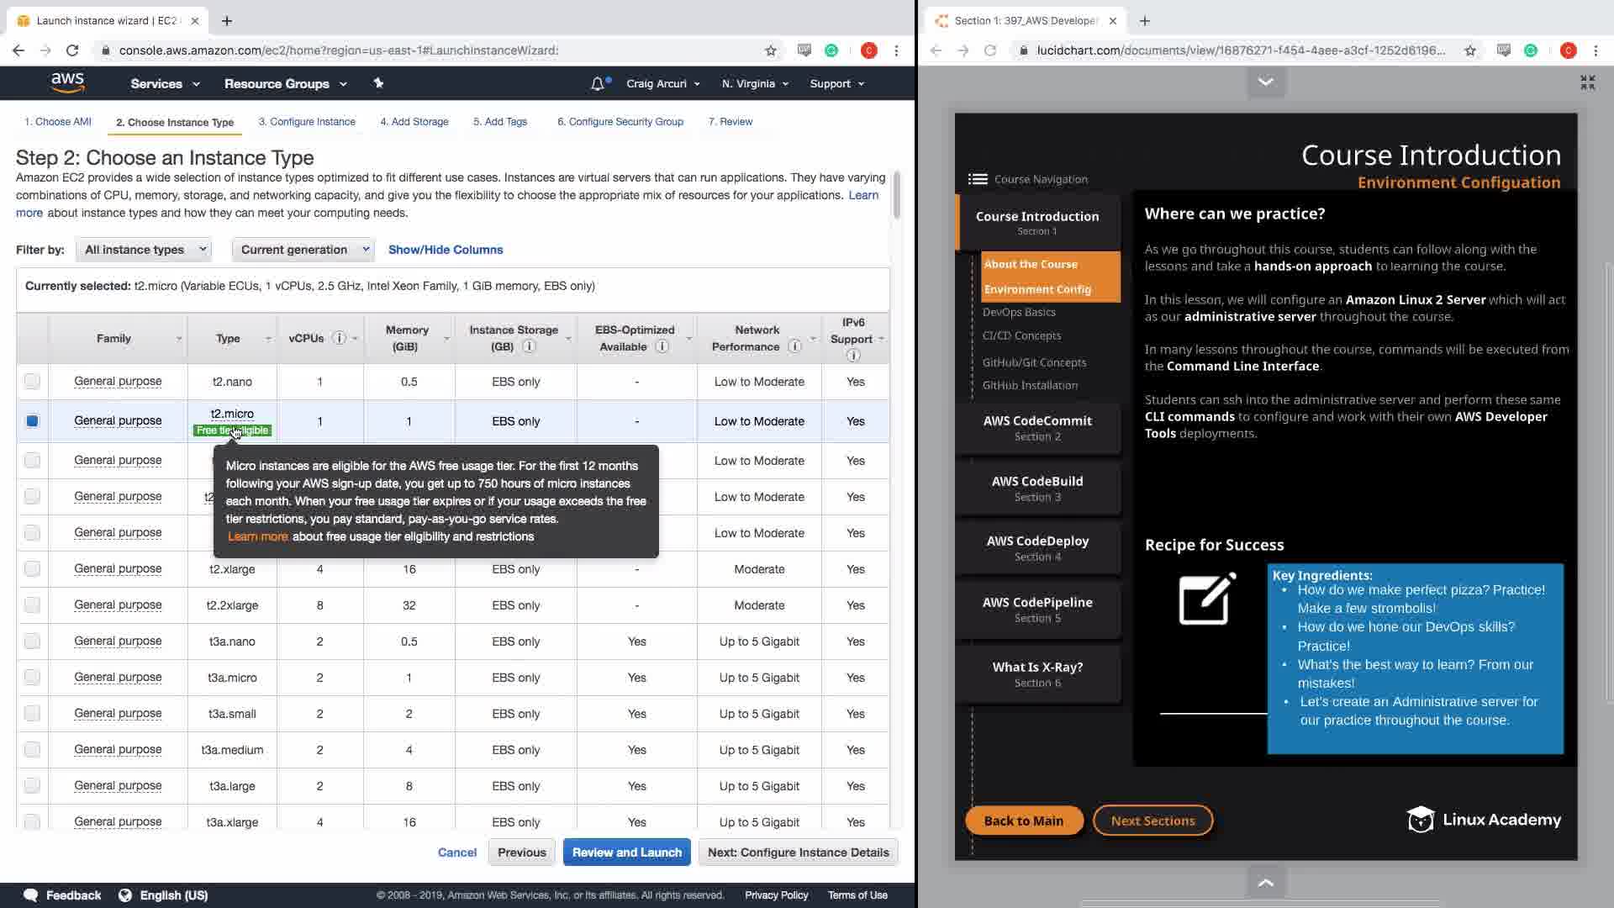This screenshot has width=1614, height=908.
Task: Open AWS CodeBuild Section 3
Action: point(1037,488)
